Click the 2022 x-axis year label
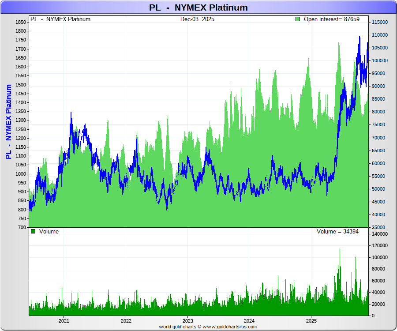This screenshot has width=397, height=331. 126,321
